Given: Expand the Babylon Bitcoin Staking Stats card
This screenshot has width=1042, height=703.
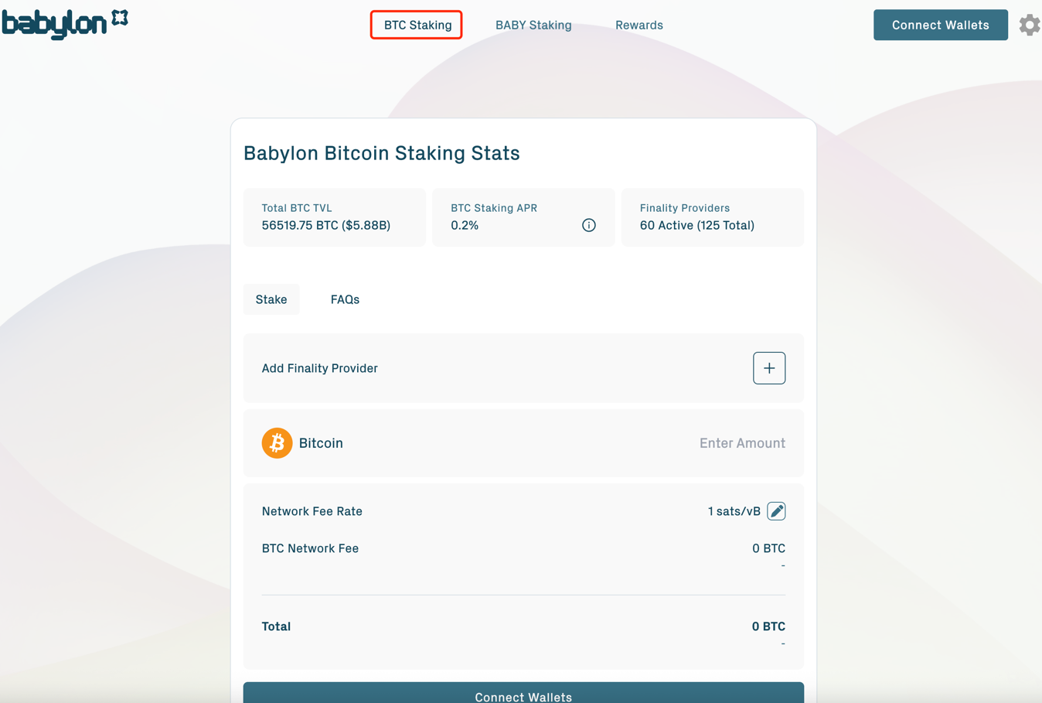Looking at the screenshot, I should [x=381, y=153].
